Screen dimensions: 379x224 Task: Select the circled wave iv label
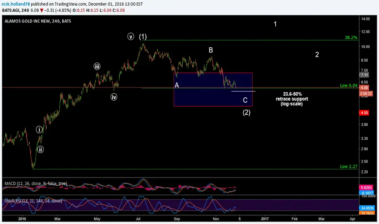[x=114, y=97]
